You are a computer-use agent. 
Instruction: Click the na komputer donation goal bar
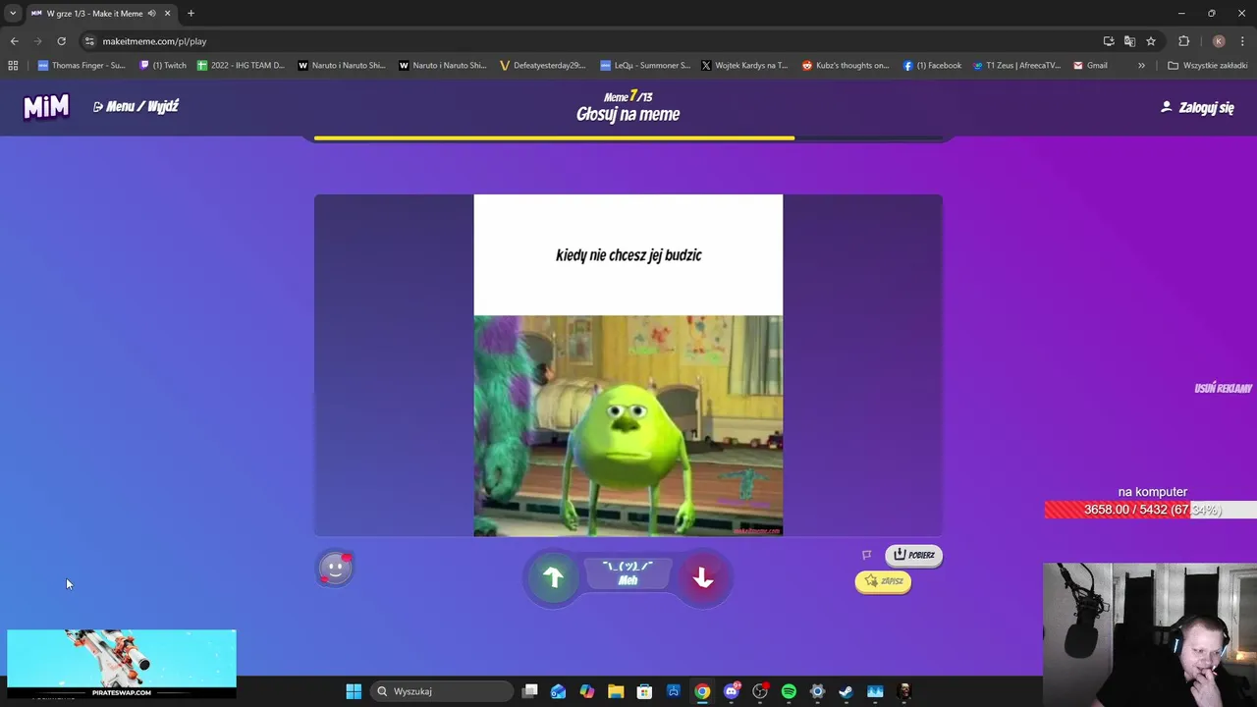point(1150,510)
